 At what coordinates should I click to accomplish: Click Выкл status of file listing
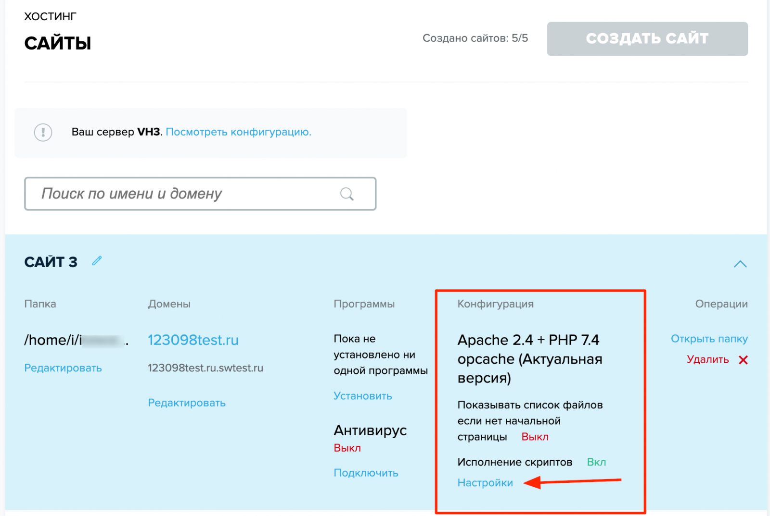(x=535, y=437)
